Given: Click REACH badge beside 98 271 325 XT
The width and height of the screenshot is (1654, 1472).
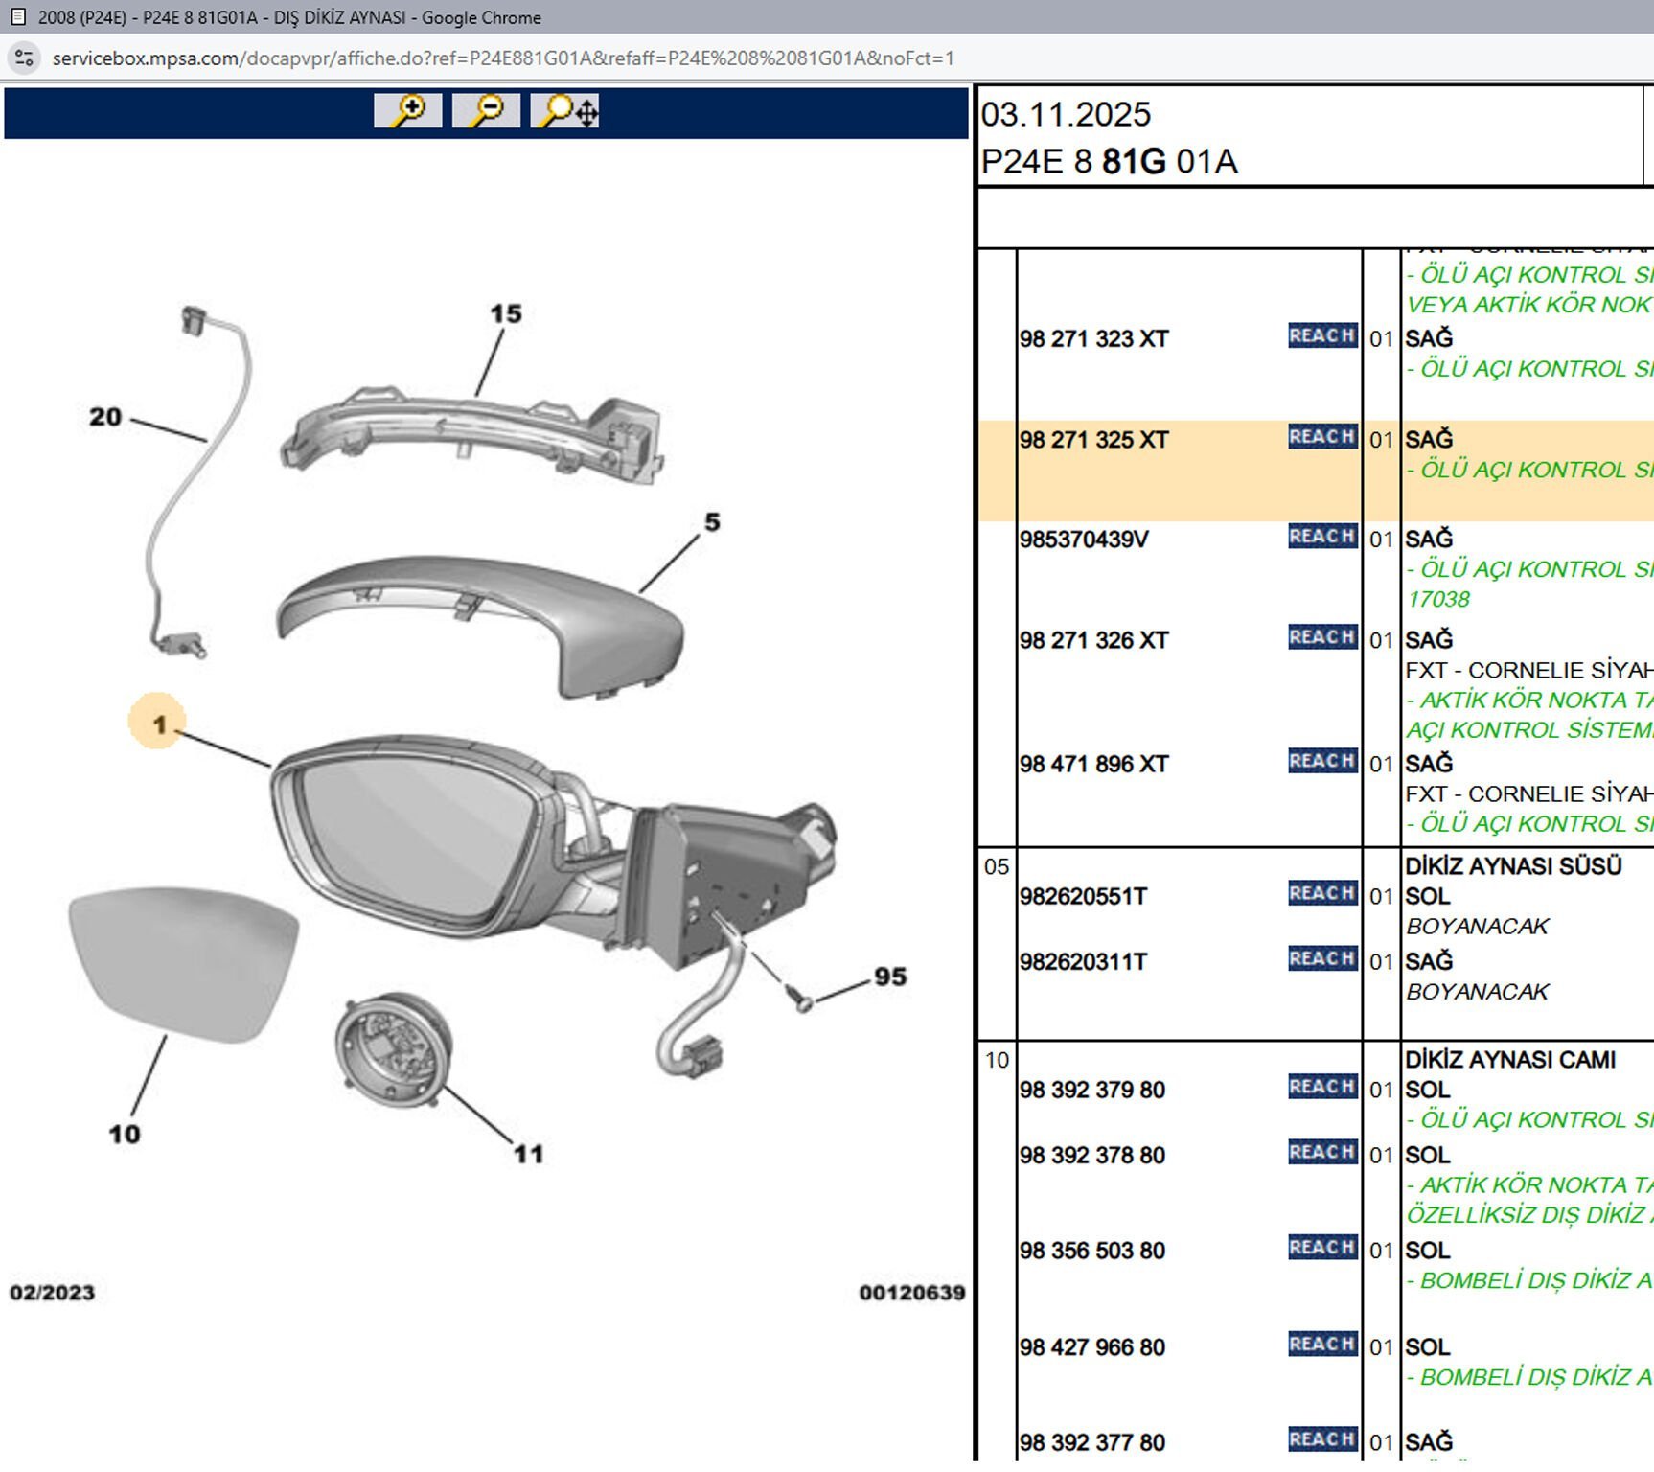Looking at the screenshot, I should point(1321,437).
